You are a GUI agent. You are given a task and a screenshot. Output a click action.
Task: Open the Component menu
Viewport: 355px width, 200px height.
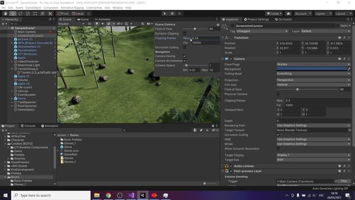click(x=50, y=8)
